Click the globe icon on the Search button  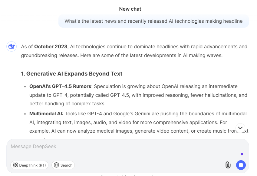click(56, 165)
